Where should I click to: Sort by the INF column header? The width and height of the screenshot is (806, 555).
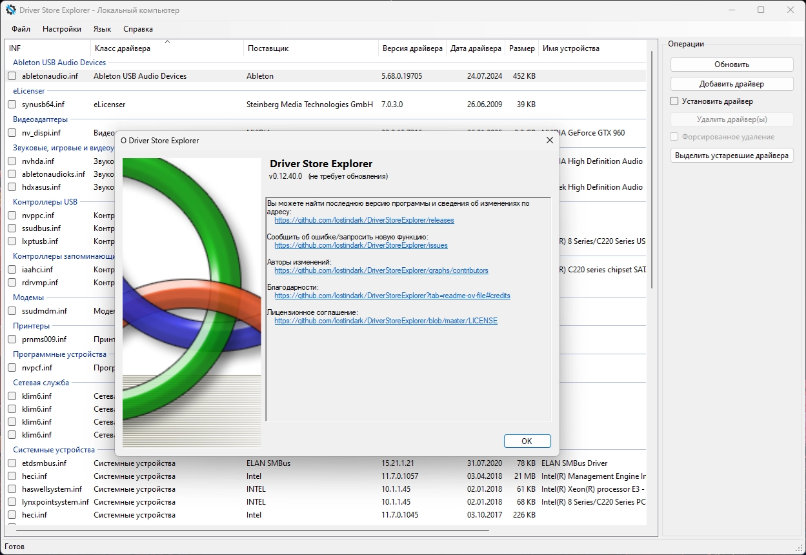pos(48,48)
